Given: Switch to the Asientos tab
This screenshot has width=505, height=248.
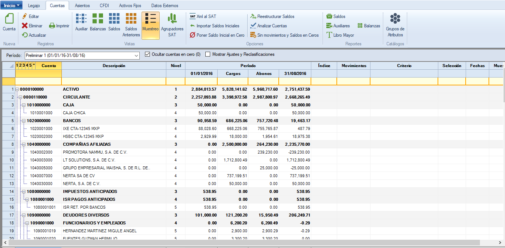Looking at the screenshot, I should click(82, 6).
